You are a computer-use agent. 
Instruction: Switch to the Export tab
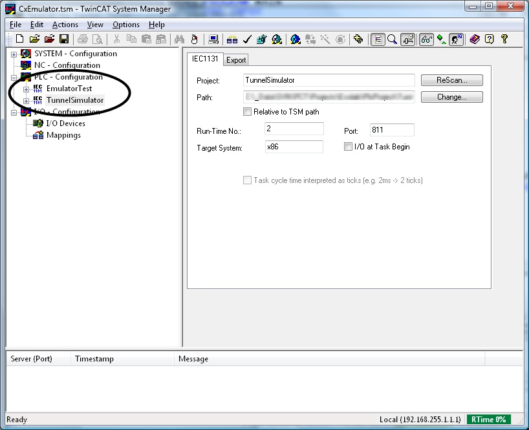236,60
